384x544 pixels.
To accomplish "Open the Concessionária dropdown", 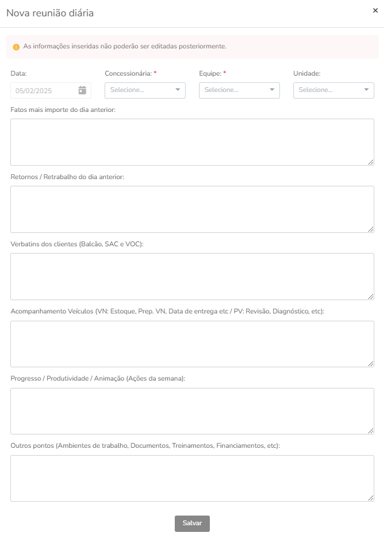I will pos(145,90).
